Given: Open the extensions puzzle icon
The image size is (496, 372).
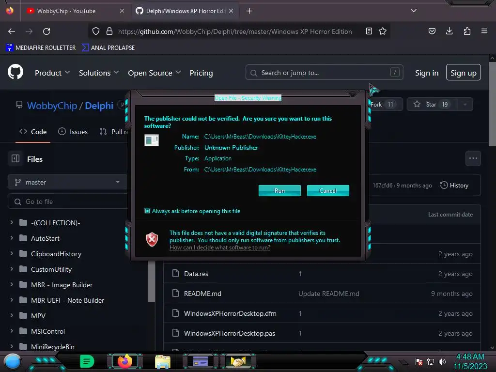Looking at the screenshot, I should [467, 31].
